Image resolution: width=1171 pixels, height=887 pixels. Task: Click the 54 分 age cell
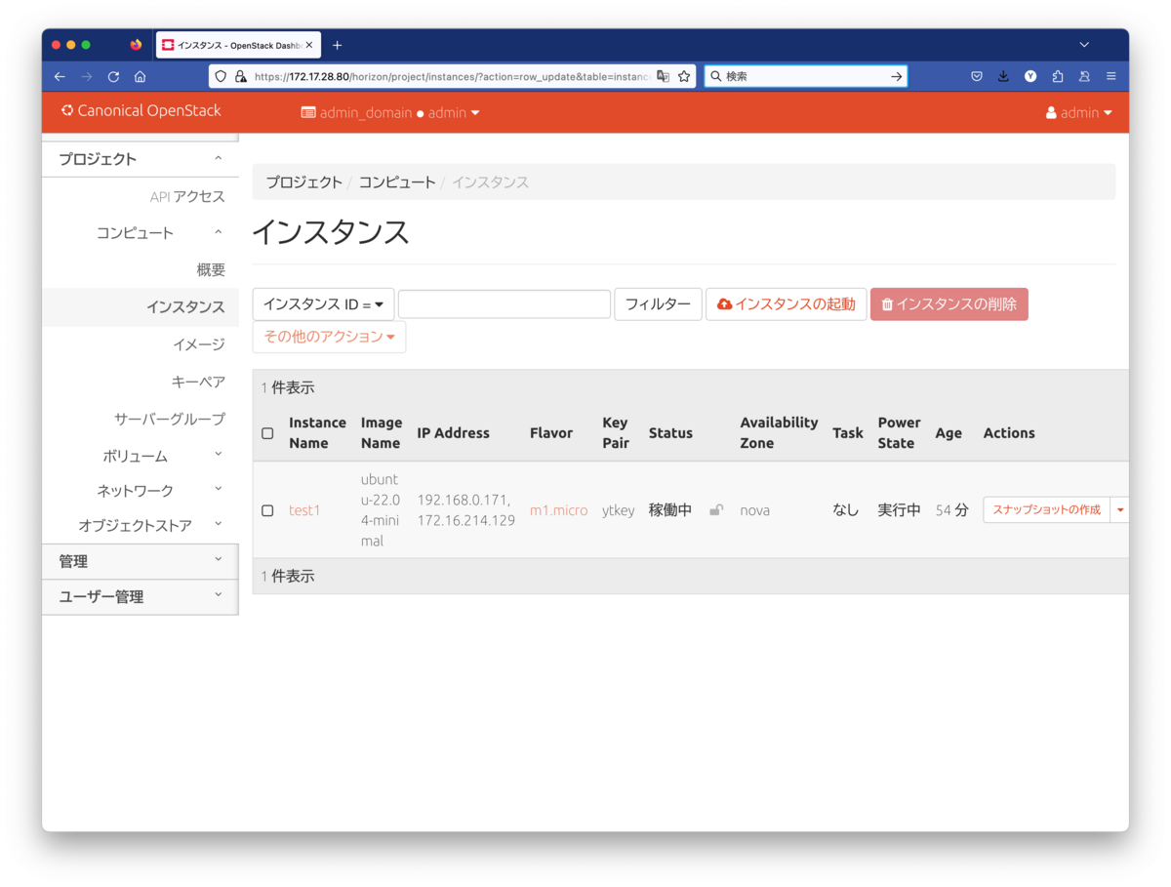pos(951,510)
